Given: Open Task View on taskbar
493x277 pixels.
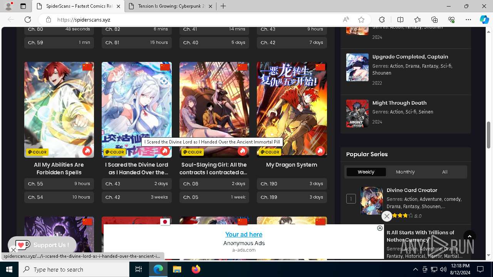Looking at the screenshot, I should 139,269.
